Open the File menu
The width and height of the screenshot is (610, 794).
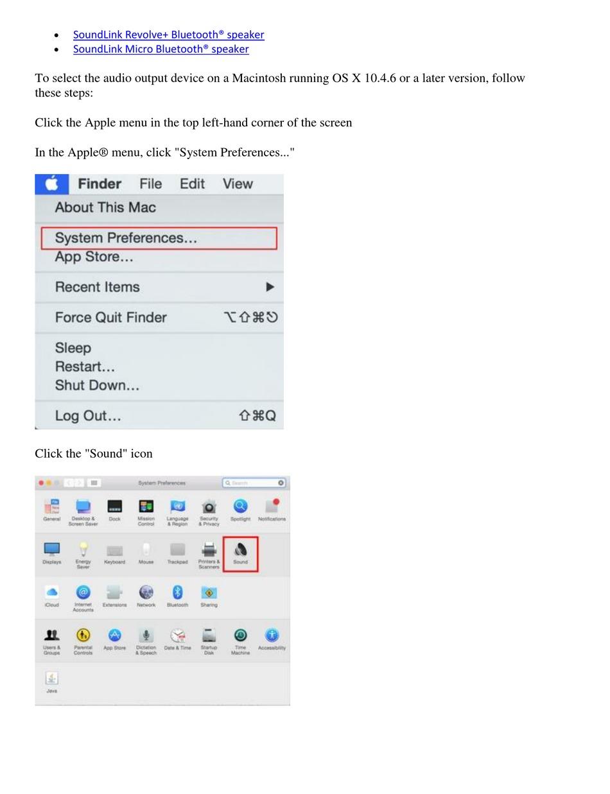[x=151, y=184]
